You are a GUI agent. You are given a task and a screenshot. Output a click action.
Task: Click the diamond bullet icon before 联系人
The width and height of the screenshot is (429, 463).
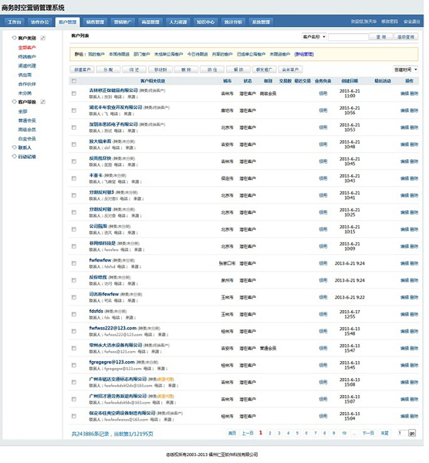(x=14, y=147)
